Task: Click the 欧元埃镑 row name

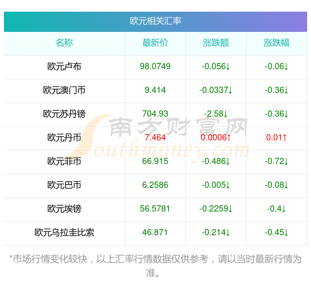Action: coord(64,209)
